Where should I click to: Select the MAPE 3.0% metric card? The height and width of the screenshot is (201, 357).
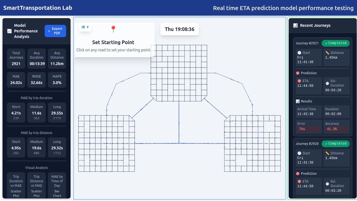click(57, 80)
